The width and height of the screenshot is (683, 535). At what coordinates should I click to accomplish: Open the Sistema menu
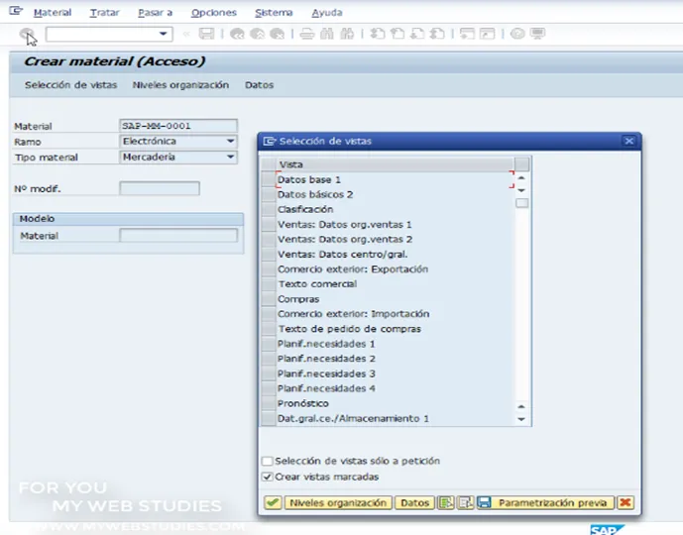[274, 13]
